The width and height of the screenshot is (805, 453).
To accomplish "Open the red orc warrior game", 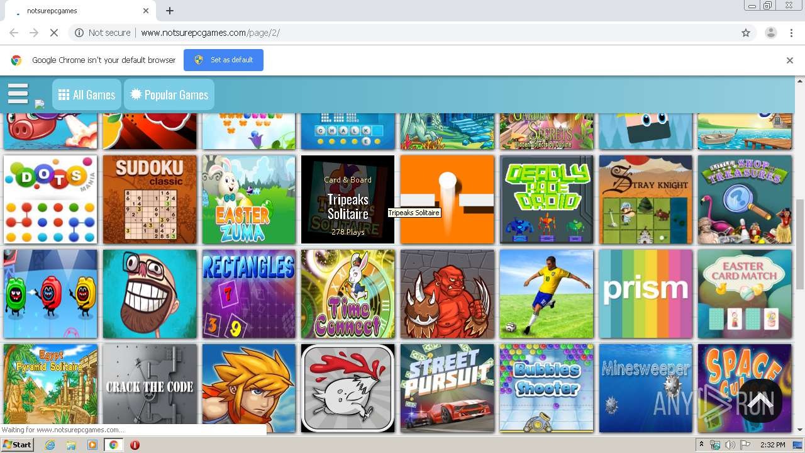I will [x=447, y=294].
